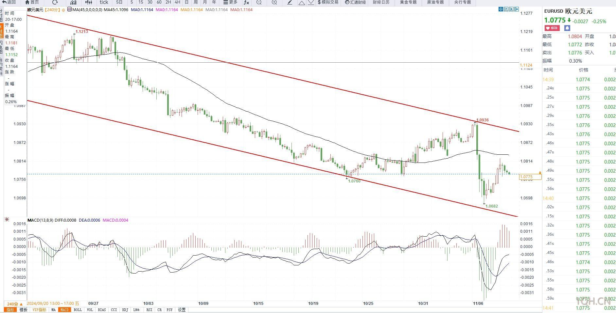The width and height of the screenshot is (616, 313).
Task: Click the price alert bell icon
Action: click(567, 28)
